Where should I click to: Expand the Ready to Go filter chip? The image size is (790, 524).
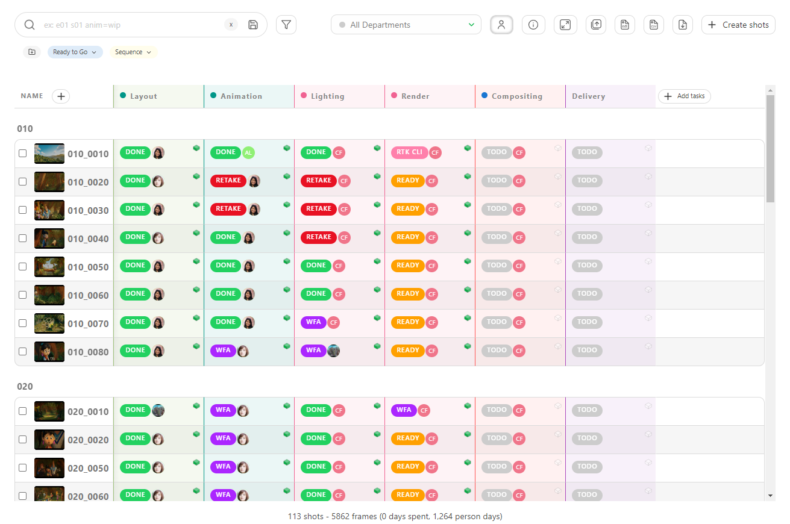tap(75, 52)
